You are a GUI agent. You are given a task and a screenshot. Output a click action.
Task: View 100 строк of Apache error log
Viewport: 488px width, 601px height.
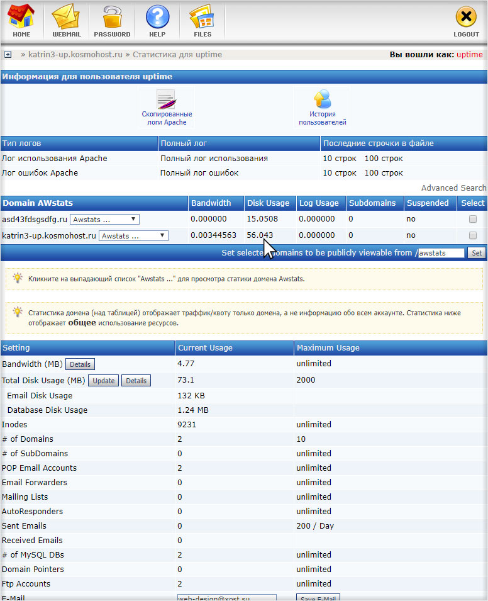point(384,173)
